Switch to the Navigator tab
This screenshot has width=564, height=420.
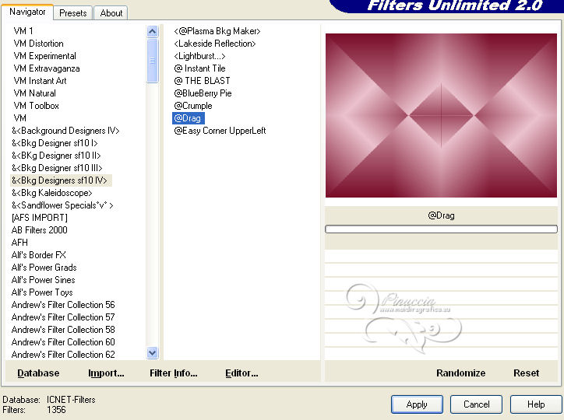(x=27, y=12)
